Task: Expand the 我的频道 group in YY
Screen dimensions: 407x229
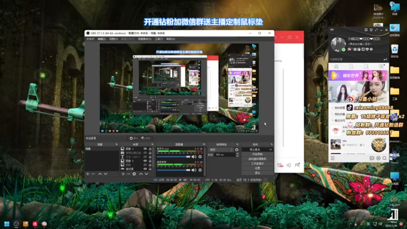Action: click(x=333, y=107)
